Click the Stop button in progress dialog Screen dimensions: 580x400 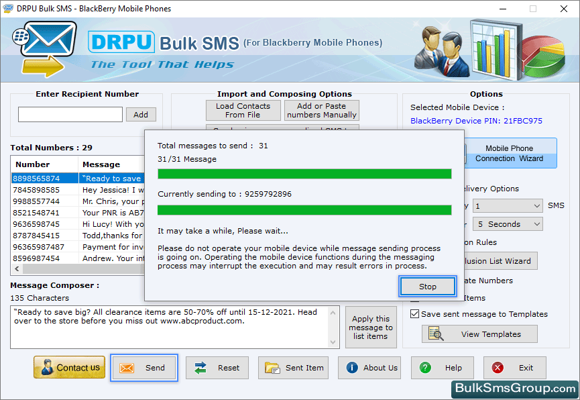(428, 287)
